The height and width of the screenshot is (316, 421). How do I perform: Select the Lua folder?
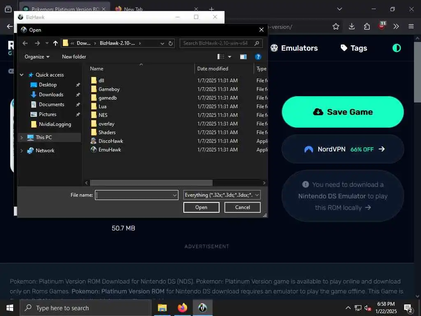point(102,107)
